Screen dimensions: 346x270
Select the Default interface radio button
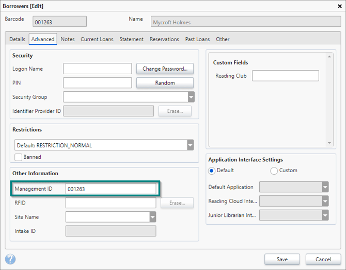tap(212, 171)
